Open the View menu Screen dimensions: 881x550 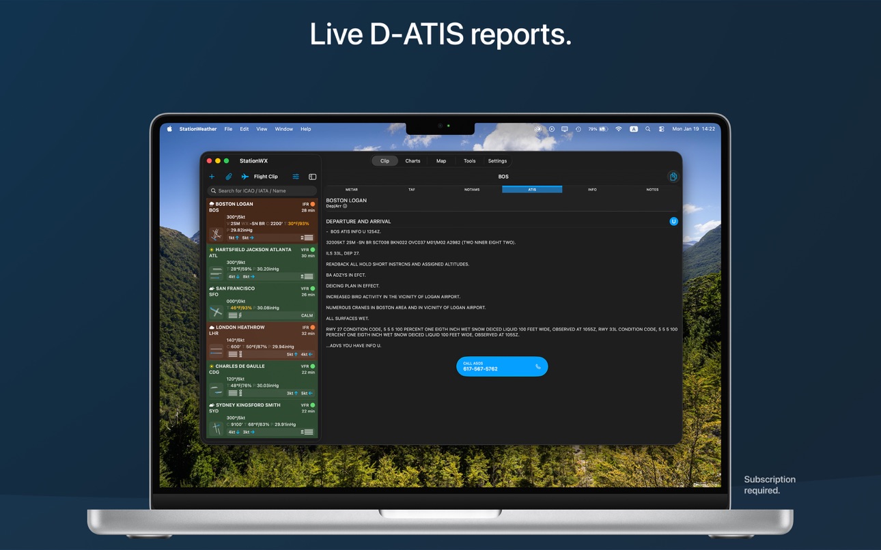point(262,129)
